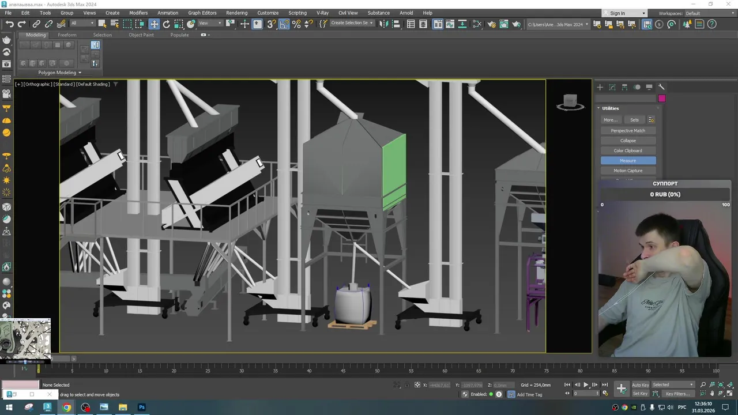The image size is (738, 415).
Task: Open the Layer Explorer from the toolbar
Action: [424, 24]
